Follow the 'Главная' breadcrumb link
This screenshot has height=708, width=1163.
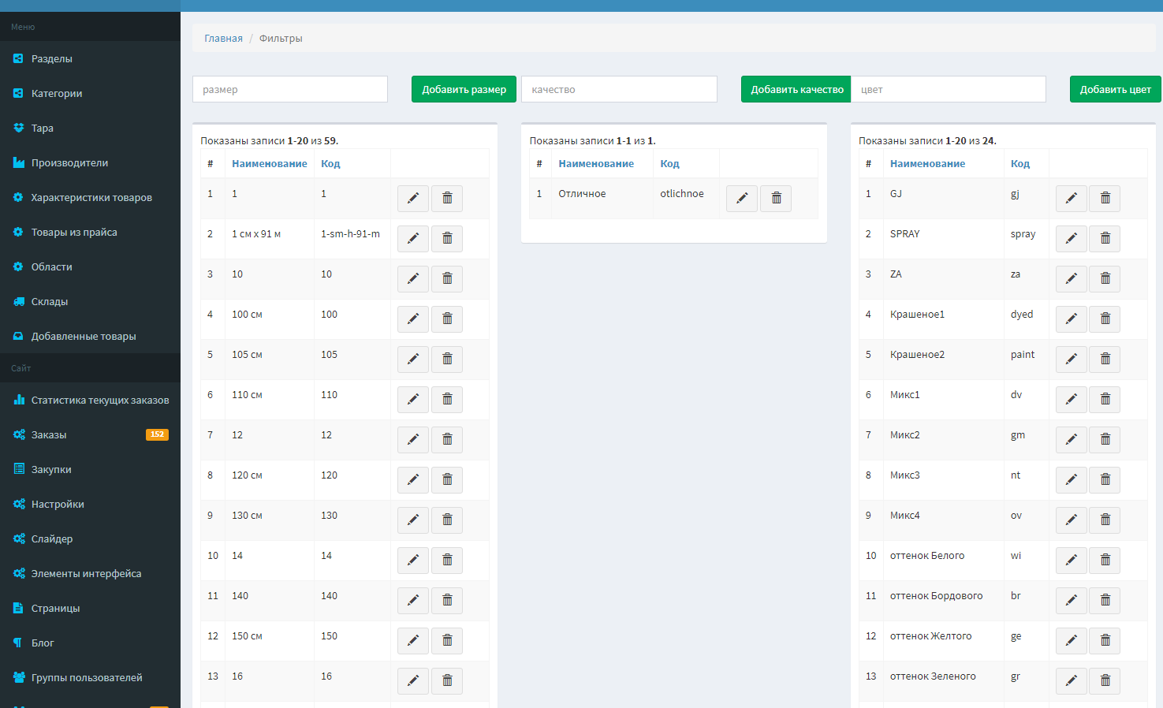223,38
